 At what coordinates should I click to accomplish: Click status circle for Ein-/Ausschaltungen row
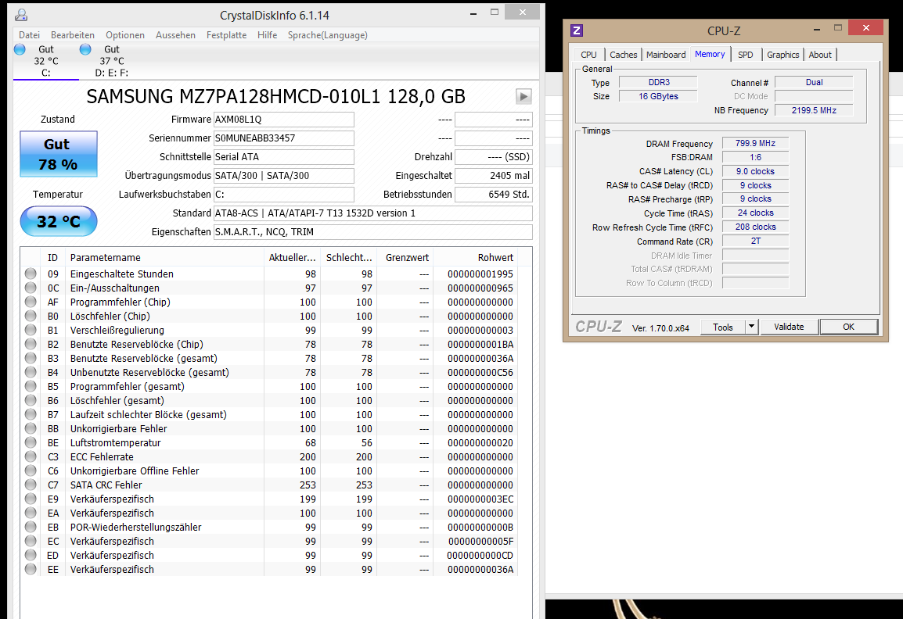(x=31, y=288)
